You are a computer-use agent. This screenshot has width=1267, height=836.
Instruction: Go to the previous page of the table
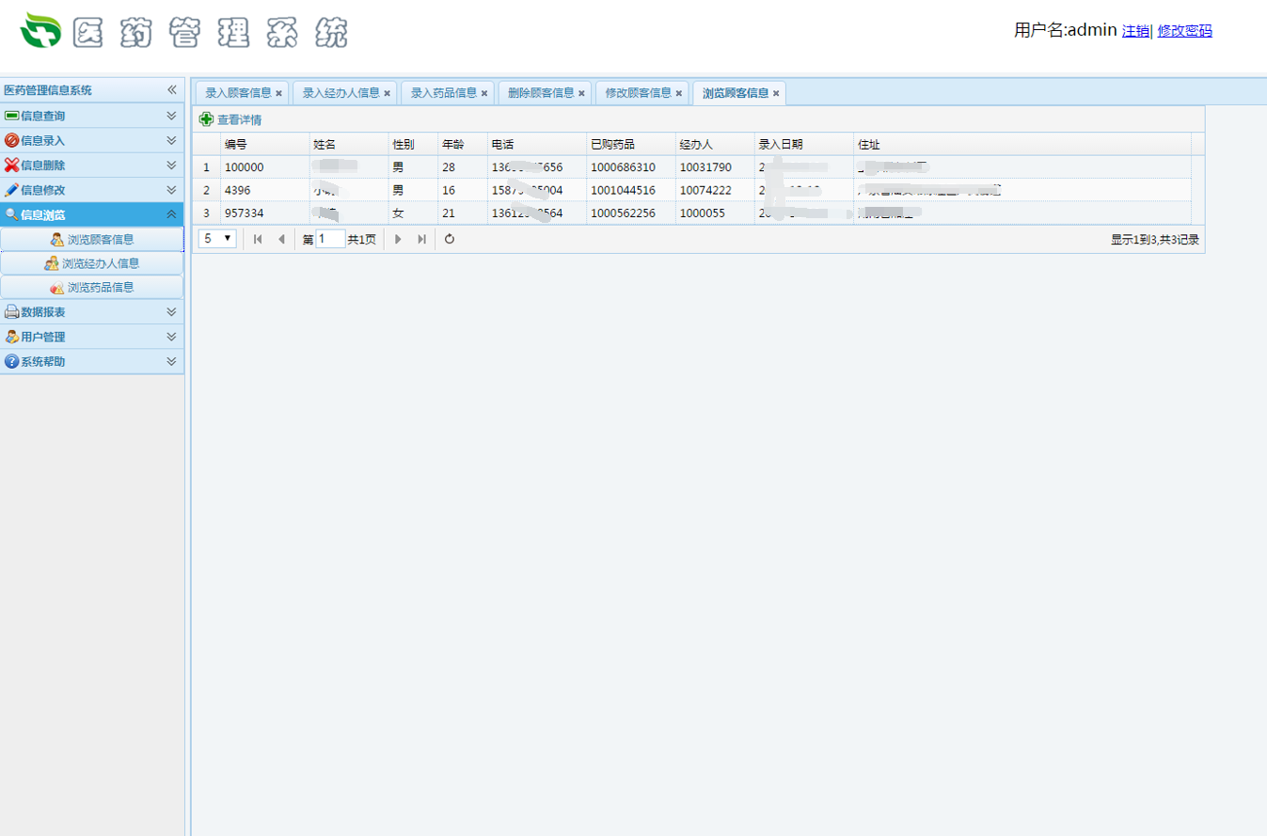(280, 239)
